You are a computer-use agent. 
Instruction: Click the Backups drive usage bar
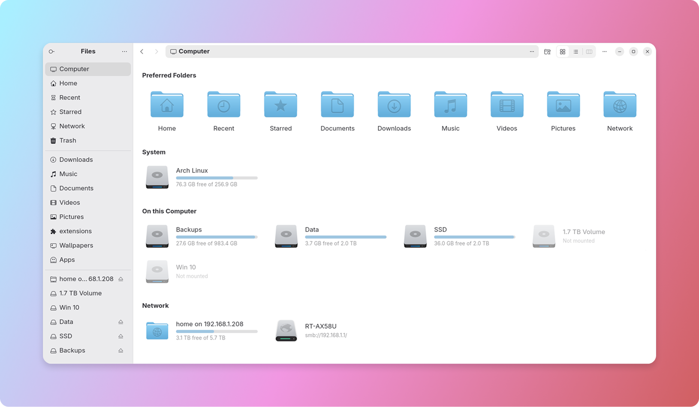point(217,237)
